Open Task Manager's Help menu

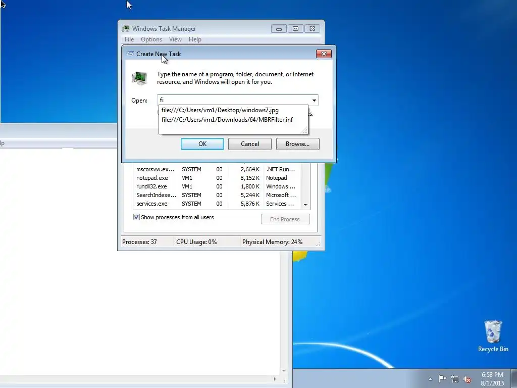click(x=195, y=39)
